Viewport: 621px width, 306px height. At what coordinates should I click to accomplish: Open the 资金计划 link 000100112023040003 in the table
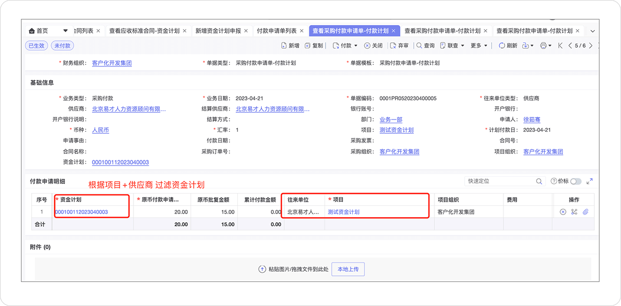click(x=81, y=211)
